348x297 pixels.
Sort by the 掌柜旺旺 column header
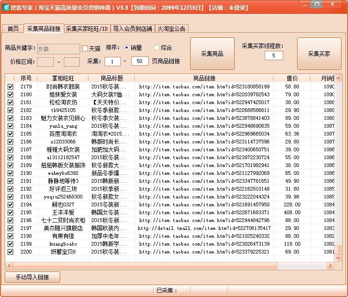point(63,78)
